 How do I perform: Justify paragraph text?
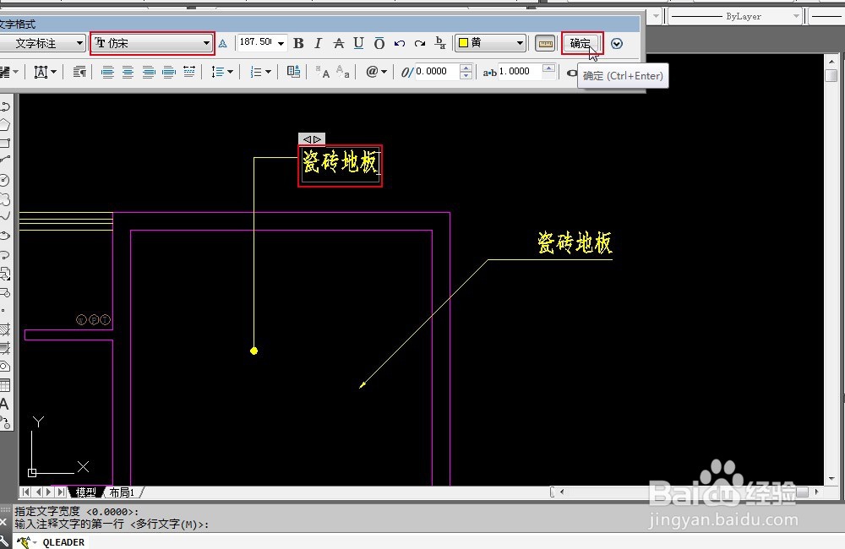coord(169,72)
